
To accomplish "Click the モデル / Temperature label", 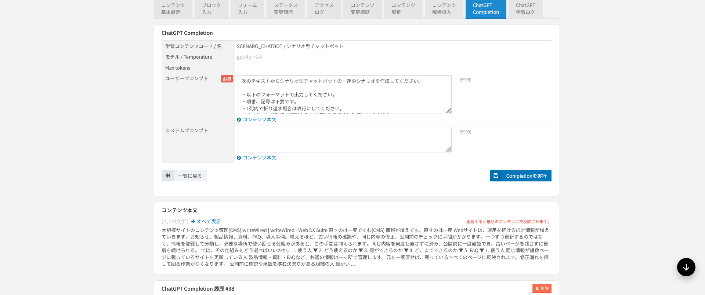I will pos(189,57).
